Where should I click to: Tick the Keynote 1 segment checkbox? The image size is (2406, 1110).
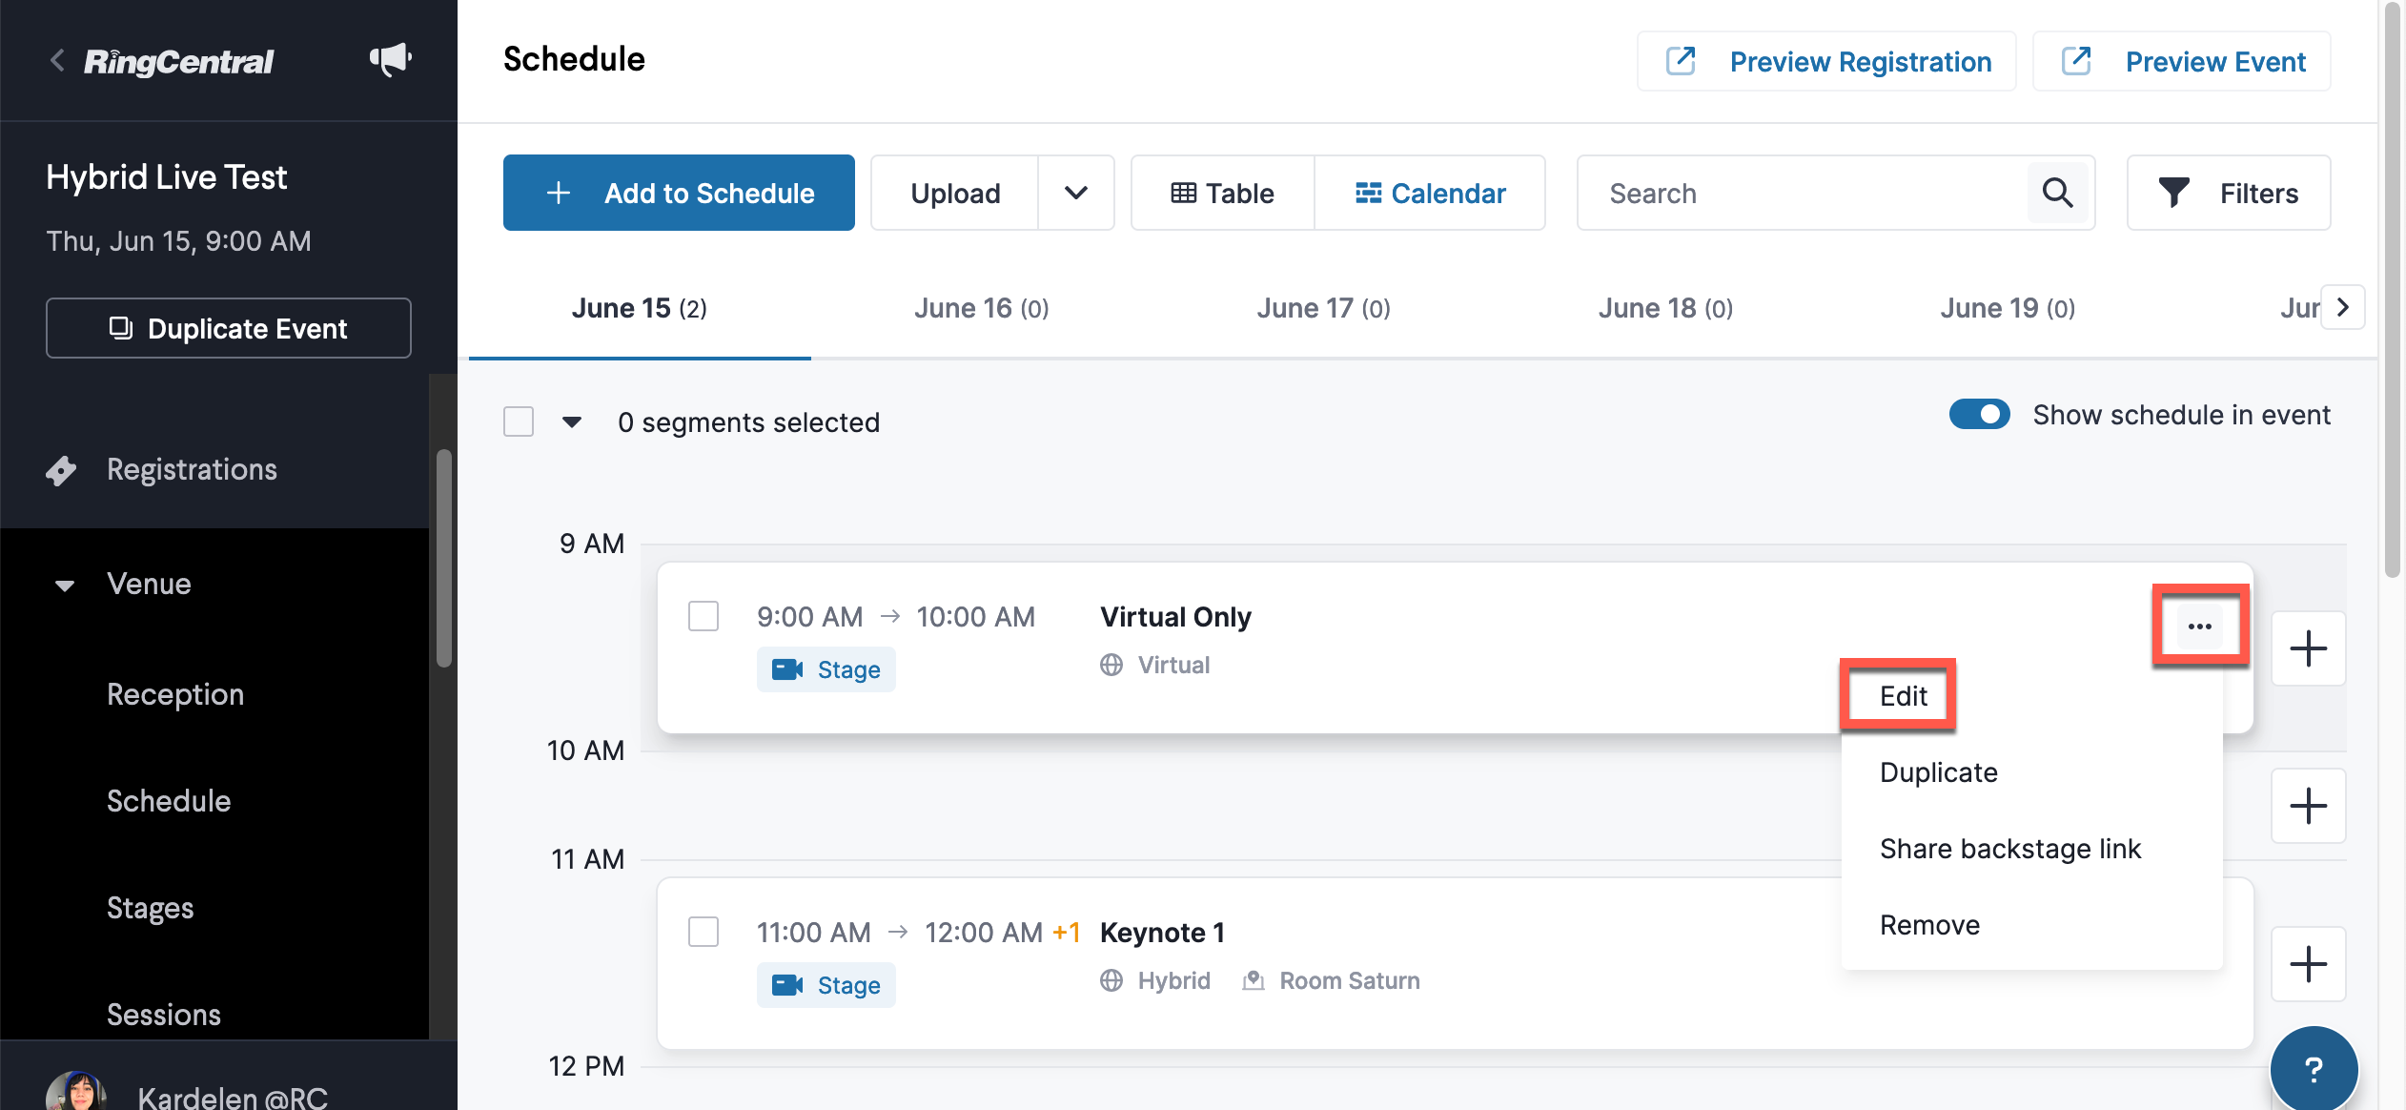703,932
